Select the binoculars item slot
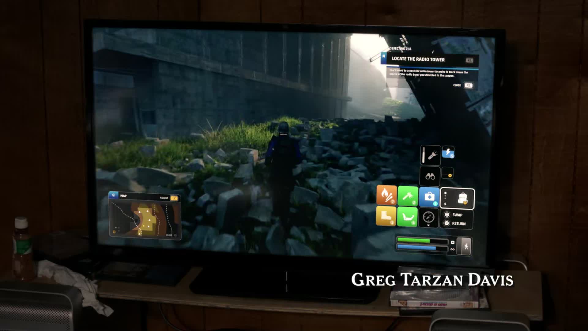Viewport: 588px width, 331px height. coord(430,176)
